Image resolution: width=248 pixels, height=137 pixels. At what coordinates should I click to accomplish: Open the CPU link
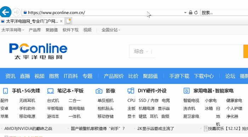point(131,101)
